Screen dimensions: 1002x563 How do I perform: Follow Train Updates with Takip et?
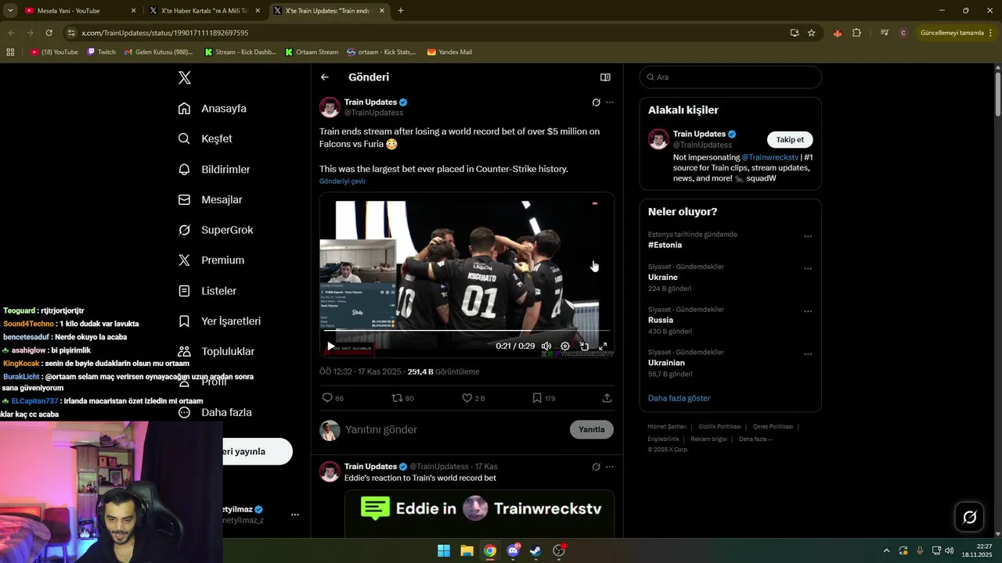(790, 140)
